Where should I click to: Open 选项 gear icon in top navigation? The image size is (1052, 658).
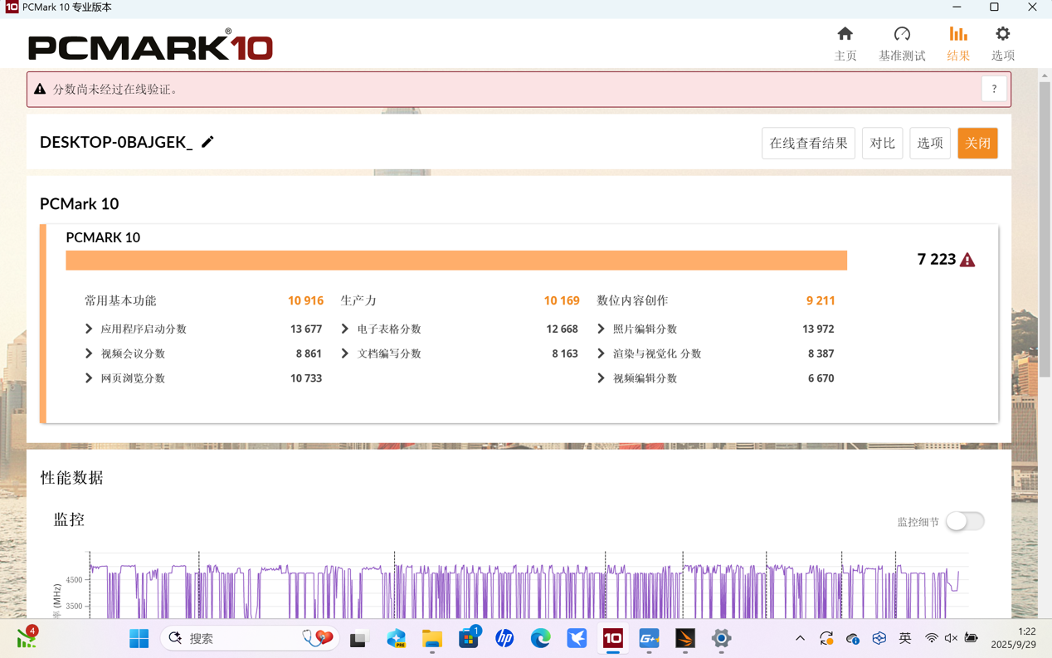tap(1002, 43)
